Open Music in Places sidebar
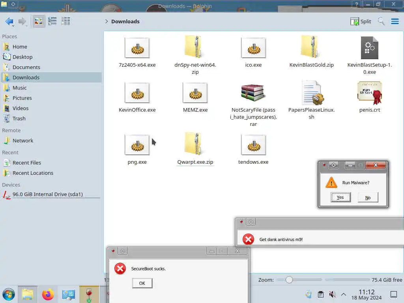The image size is (404, 303). point(51,88)
